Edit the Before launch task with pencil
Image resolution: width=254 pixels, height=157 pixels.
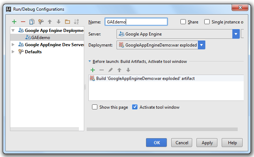pyautogui.click(x=110, y=70)
